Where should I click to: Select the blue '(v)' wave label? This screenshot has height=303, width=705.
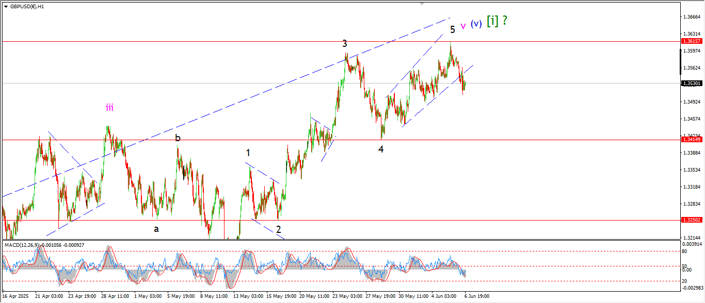[x=476, y=24]
